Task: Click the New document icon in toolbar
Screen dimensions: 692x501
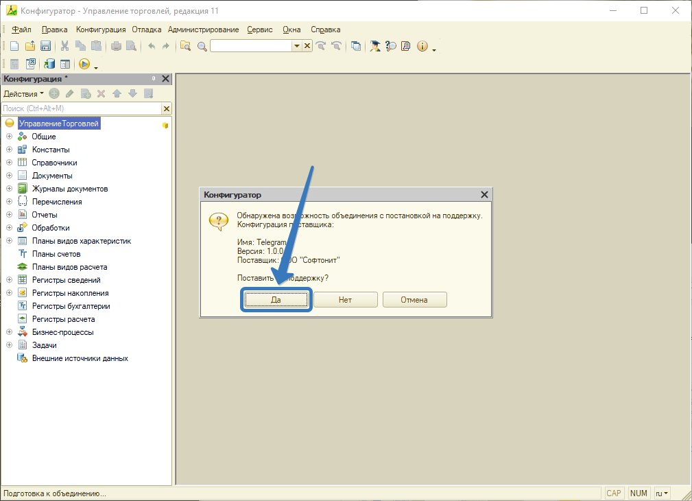Action: pos(14,46)
